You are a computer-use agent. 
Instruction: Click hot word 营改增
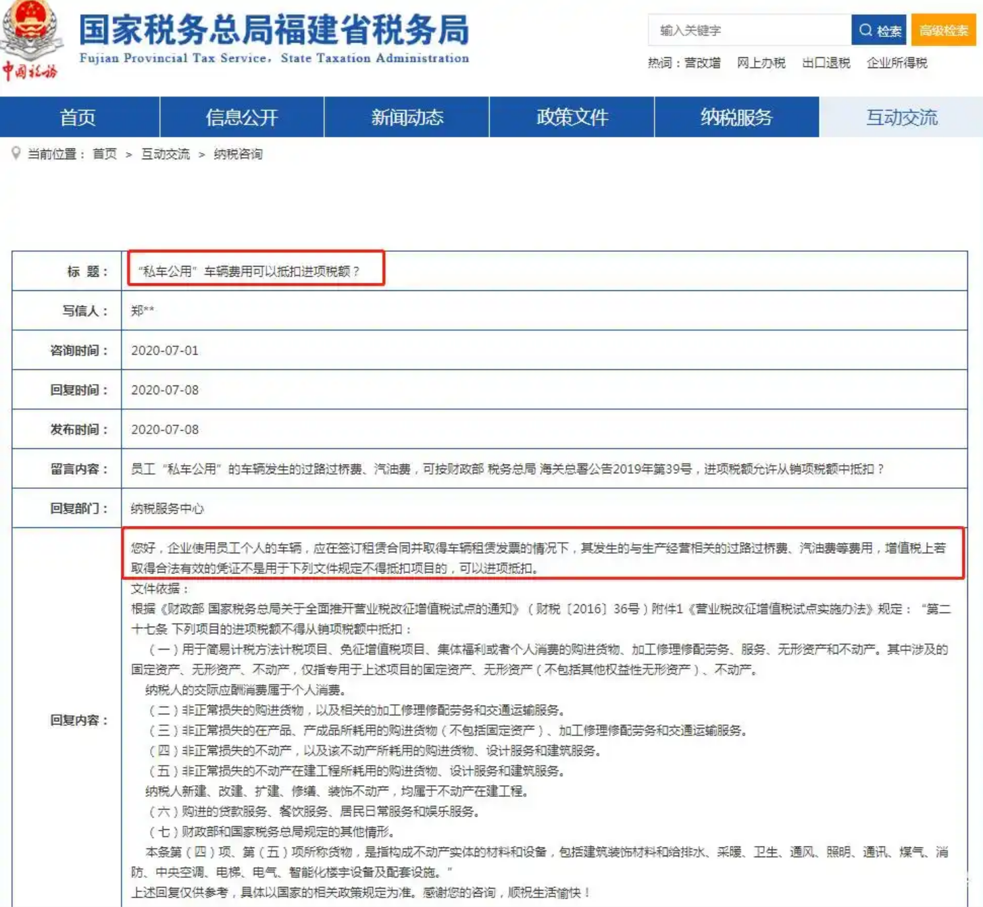pos(702,63)
